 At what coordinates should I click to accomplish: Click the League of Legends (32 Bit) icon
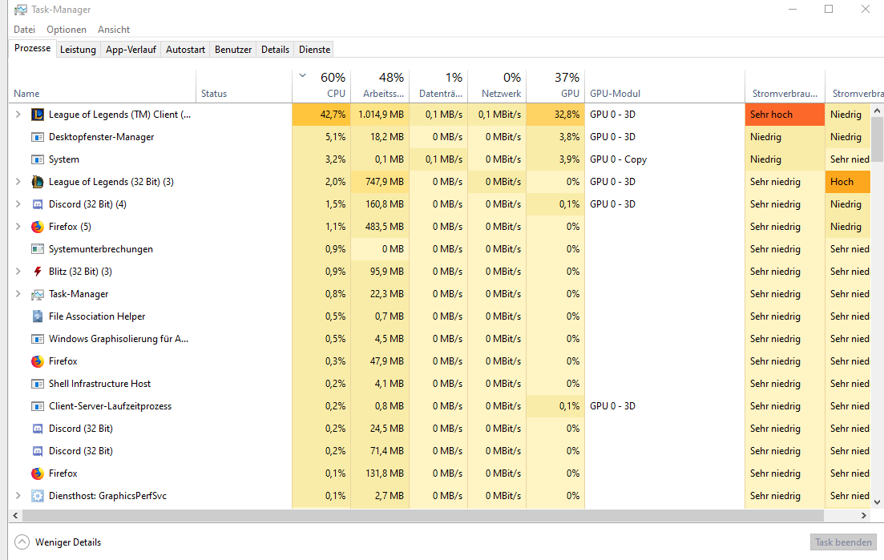pos(37,182)
